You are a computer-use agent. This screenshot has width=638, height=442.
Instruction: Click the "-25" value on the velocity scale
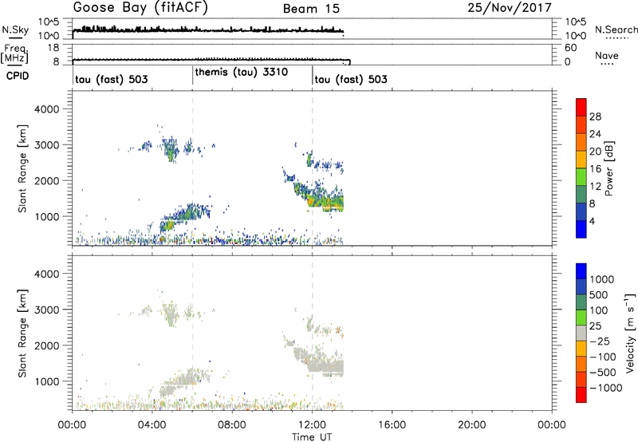click(x=600, y=341)
